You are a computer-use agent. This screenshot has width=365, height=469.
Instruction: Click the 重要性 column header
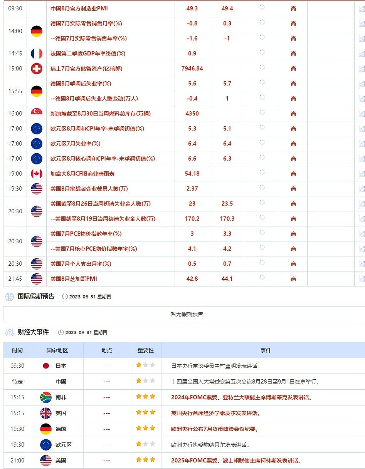145,350
